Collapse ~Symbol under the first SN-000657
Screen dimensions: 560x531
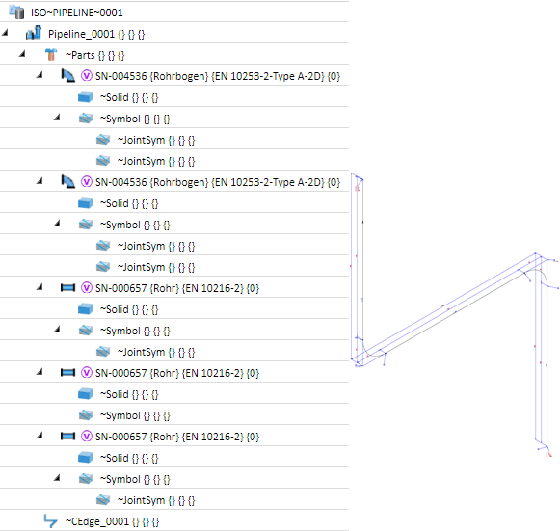[57, 330]
